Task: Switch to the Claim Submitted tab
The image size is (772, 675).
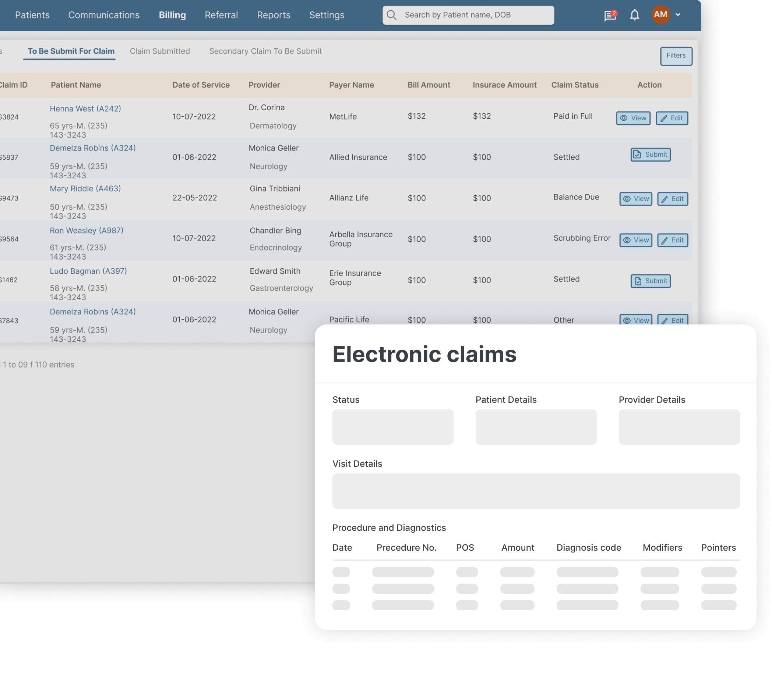Action: 160,51
